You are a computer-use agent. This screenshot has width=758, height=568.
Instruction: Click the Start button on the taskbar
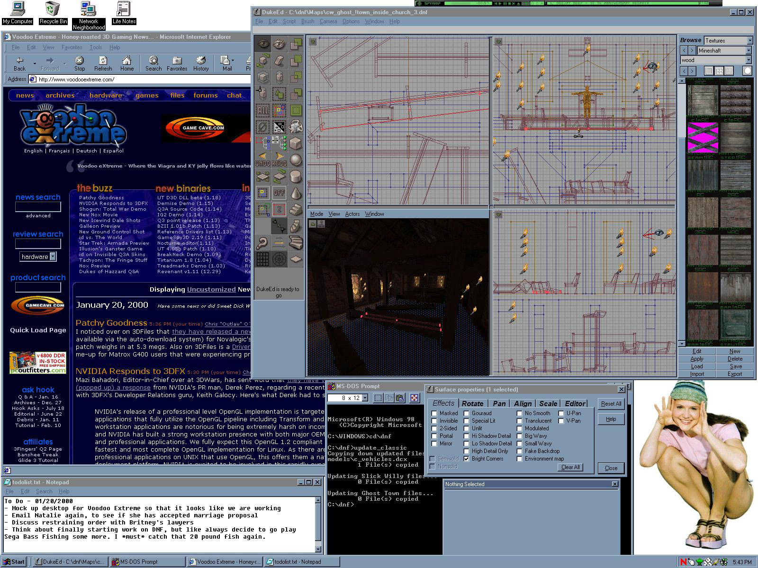pyautogui.click(x=14, y=562)
